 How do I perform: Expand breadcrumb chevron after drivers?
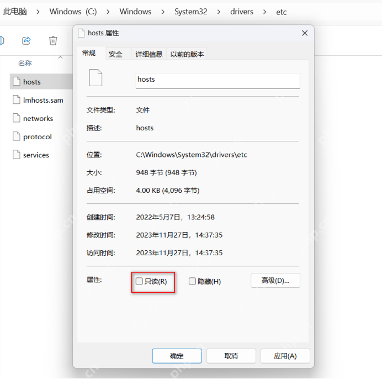point(264,12)
